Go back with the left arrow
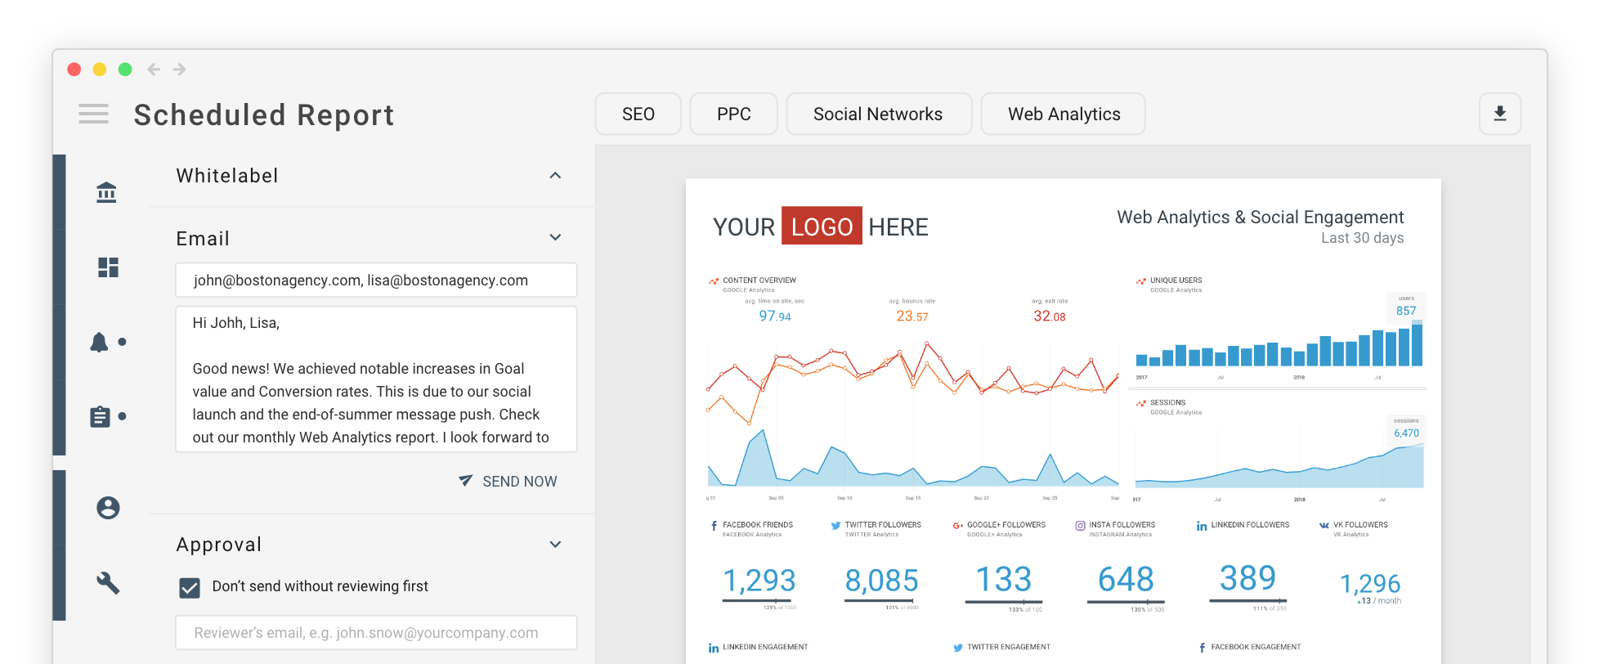 tap(153, 70)
